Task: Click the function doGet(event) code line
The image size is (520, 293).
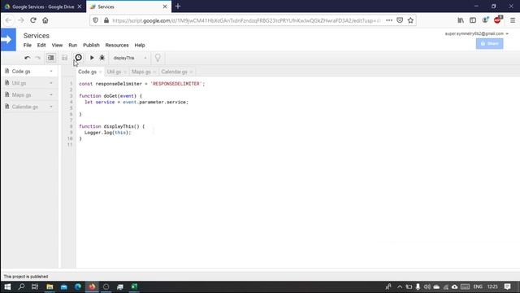Action: (x=110, y=96)
